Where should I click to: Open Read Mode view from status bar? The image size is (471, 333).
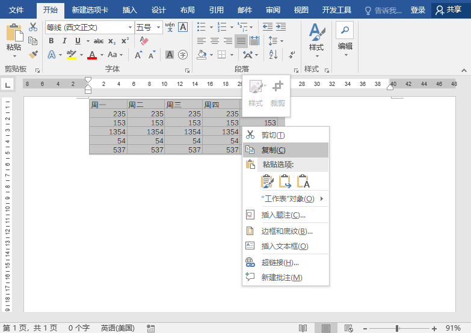303,328
